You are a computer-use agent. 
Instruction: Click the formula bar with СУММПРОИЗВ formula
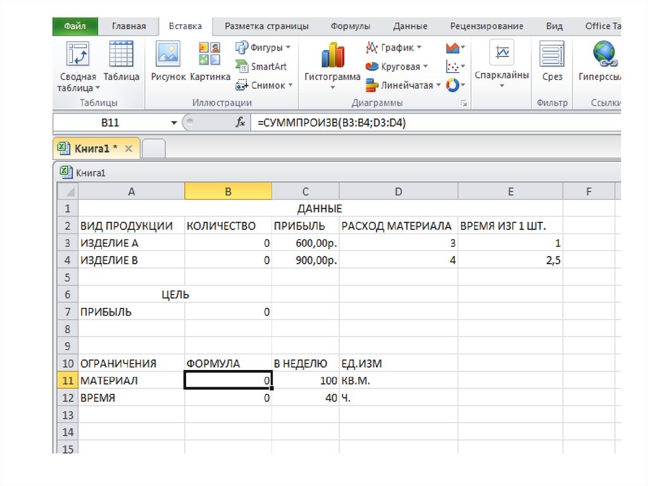pos(436,122)
